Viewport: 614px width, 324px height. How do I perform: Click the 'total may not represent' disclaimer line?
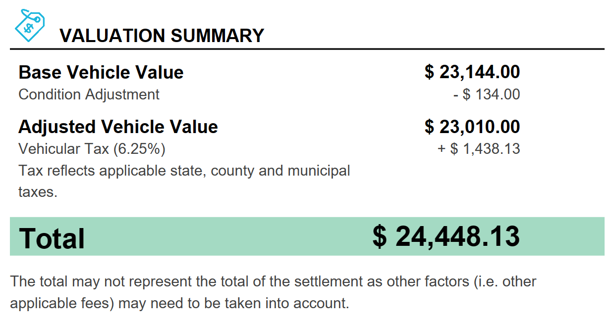[x=149, y=282]
